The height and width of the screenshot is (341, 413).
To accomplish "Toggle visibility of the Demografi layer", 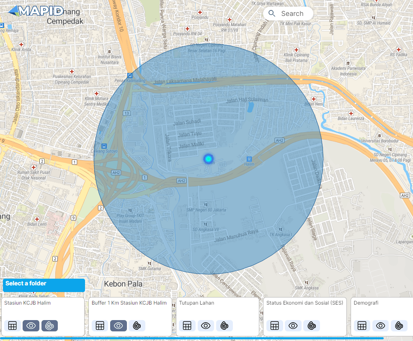I will (x=380, y=326).
